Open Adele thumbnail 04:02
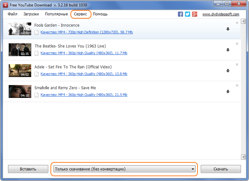Viewport: 249px width, 181px height. pos(20,71)
